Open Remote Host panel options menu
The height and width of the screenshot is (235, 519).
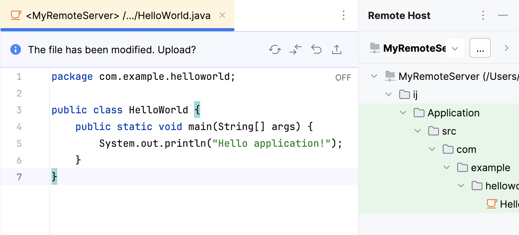pyautogui.click(x=483, y=15)
